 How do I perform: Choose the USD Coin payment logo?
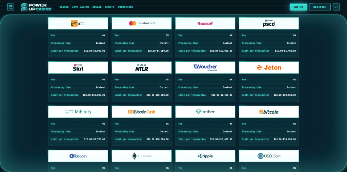point(269,156)
